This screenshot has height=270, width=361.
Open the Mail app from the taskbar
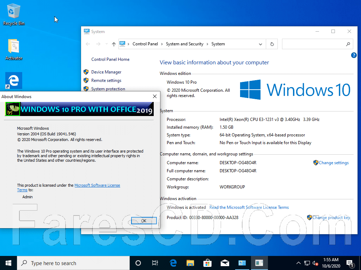(x=225, y=263)
